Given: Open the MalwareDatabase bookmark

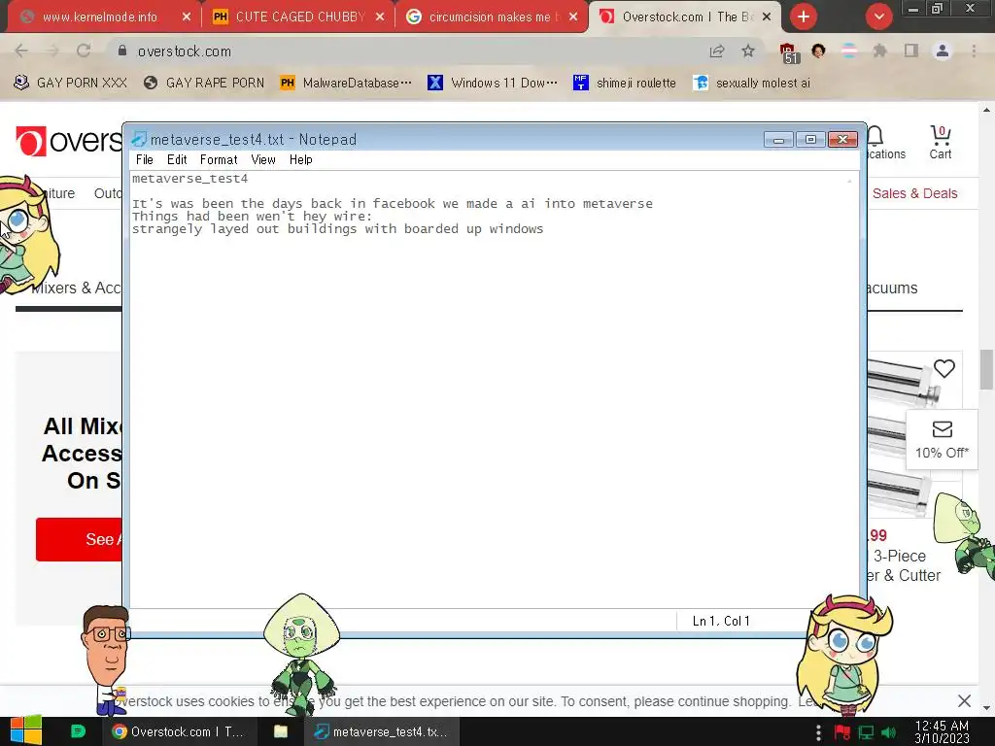Looking at the screenshot, I should point(347,84).
